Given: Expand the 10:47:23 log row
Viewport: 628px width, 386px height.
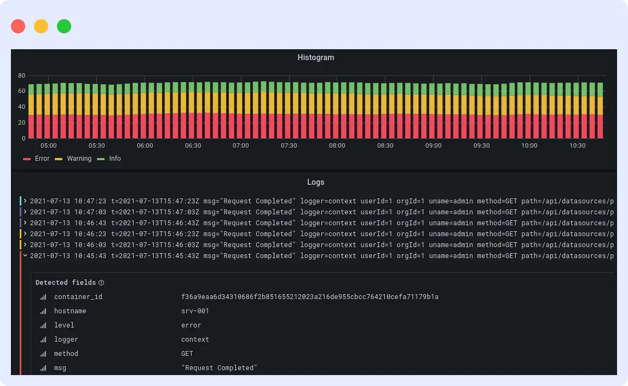Looking at the screenshot, I should (25, 201).
